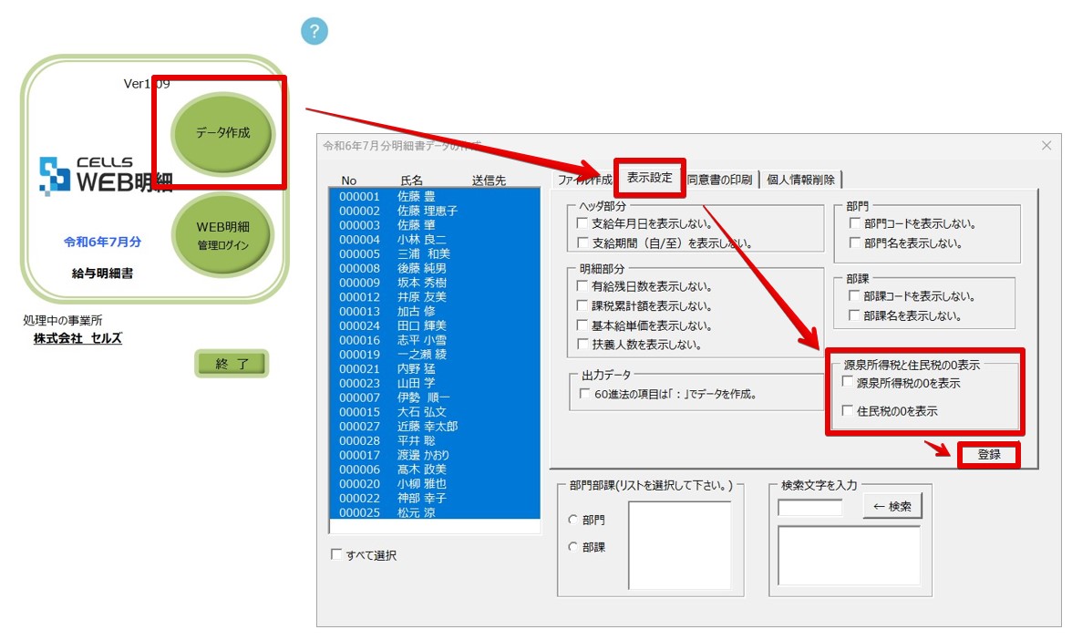Click the help question mark icon
Screen dimensions: 1072x640
(314, 30)
